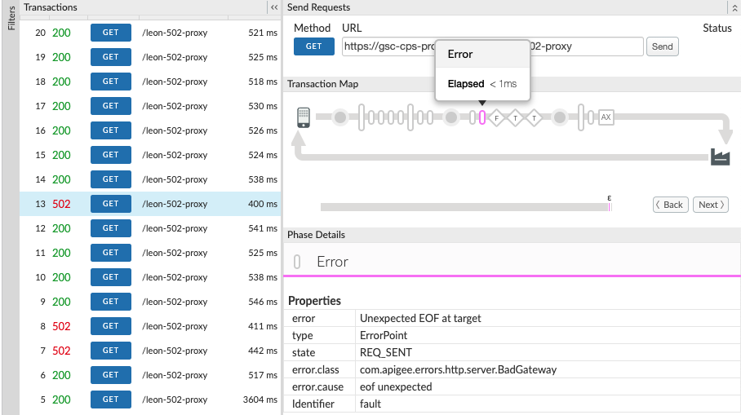Viewport: 741px width, 415px height.
Task: Click the Back phase button
Action: click(x=671, y=205)
